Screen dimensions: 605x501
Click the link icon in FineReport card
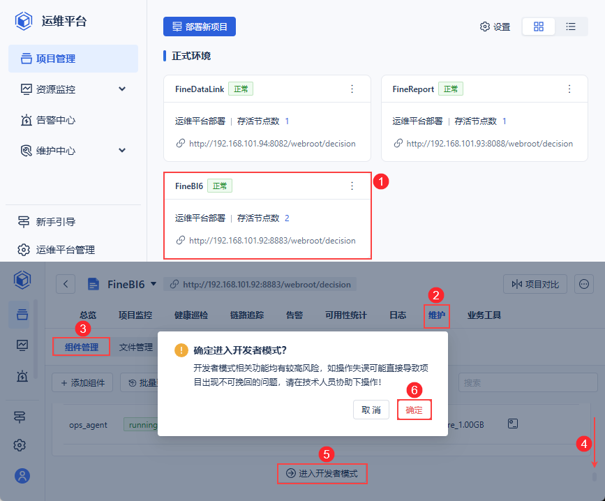click(x=398, y=144)
